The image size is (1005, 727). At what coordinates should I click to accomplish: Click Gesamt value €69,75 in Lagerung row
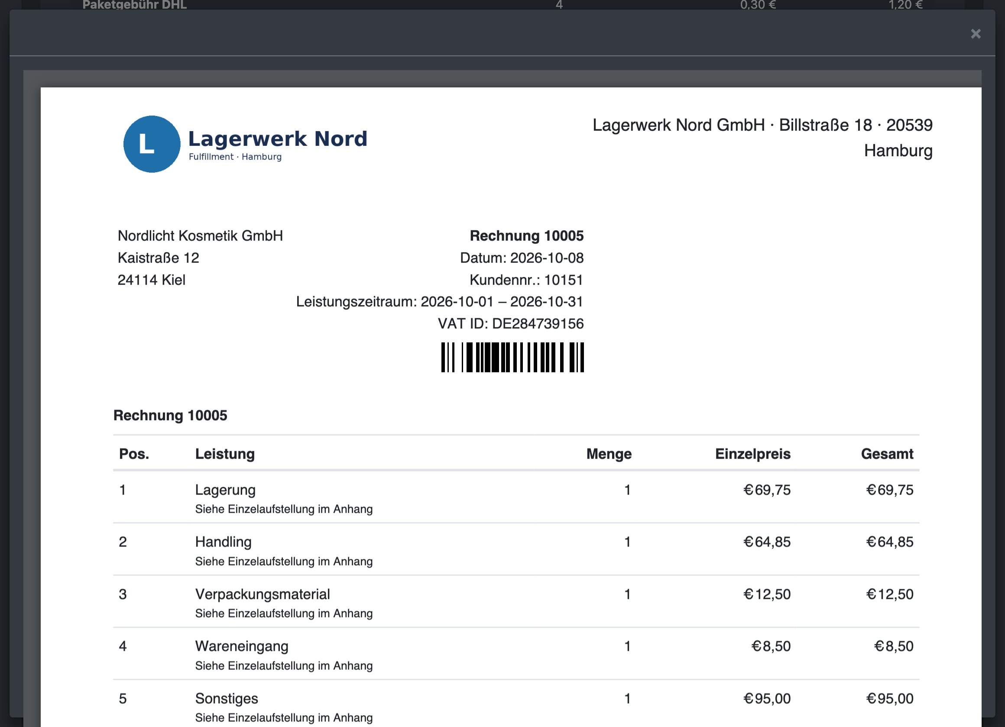click(889, 490)
